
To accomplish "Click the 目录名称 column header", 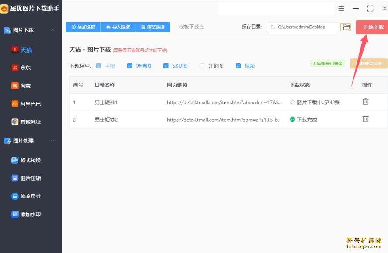I will click(x=105, y=85).
